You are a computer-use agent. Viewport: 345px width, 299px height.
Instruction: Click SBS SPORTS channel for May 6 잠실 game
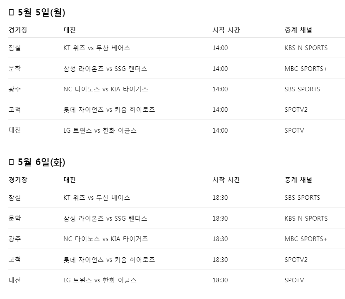pyautogui.click(x=302, y=198)
